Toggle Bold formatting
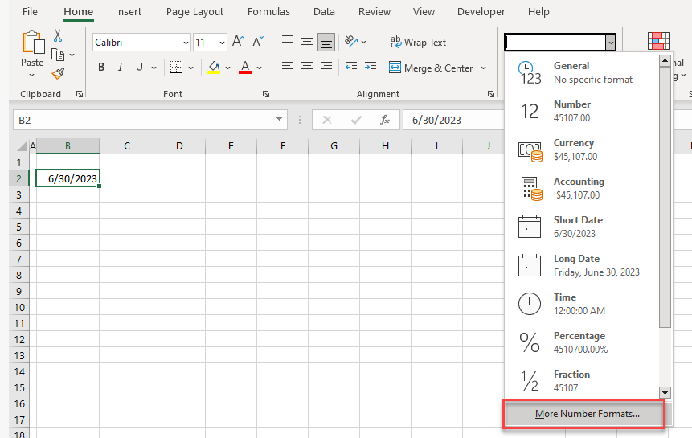Image resolution: width=692 pixels, height=438 pixels. (x=101, y=68)
